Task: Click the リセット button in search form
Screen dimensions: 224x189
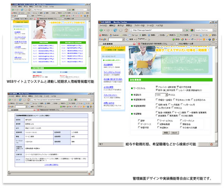Action: click(x=174, y=133)
